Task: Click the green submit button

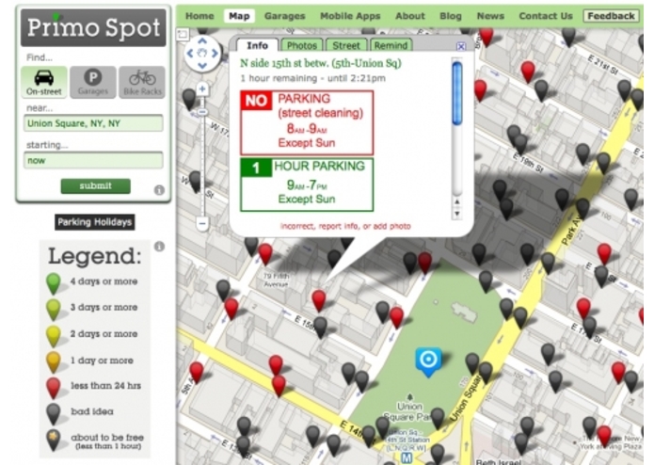Action: pyautogui.click(x=96, y=186)
